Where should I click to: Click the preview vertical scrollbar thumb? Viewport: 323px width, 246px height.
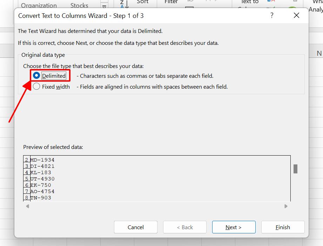click(x=295, y=169)
